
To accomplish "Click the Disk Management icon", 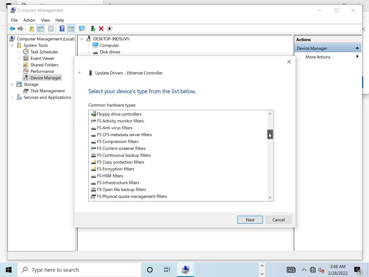I will click(26, 91).
